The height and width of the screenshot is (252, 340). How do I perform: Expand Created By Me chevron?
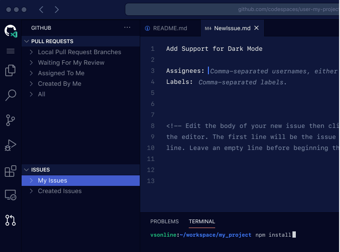click(x=31, y=84)
